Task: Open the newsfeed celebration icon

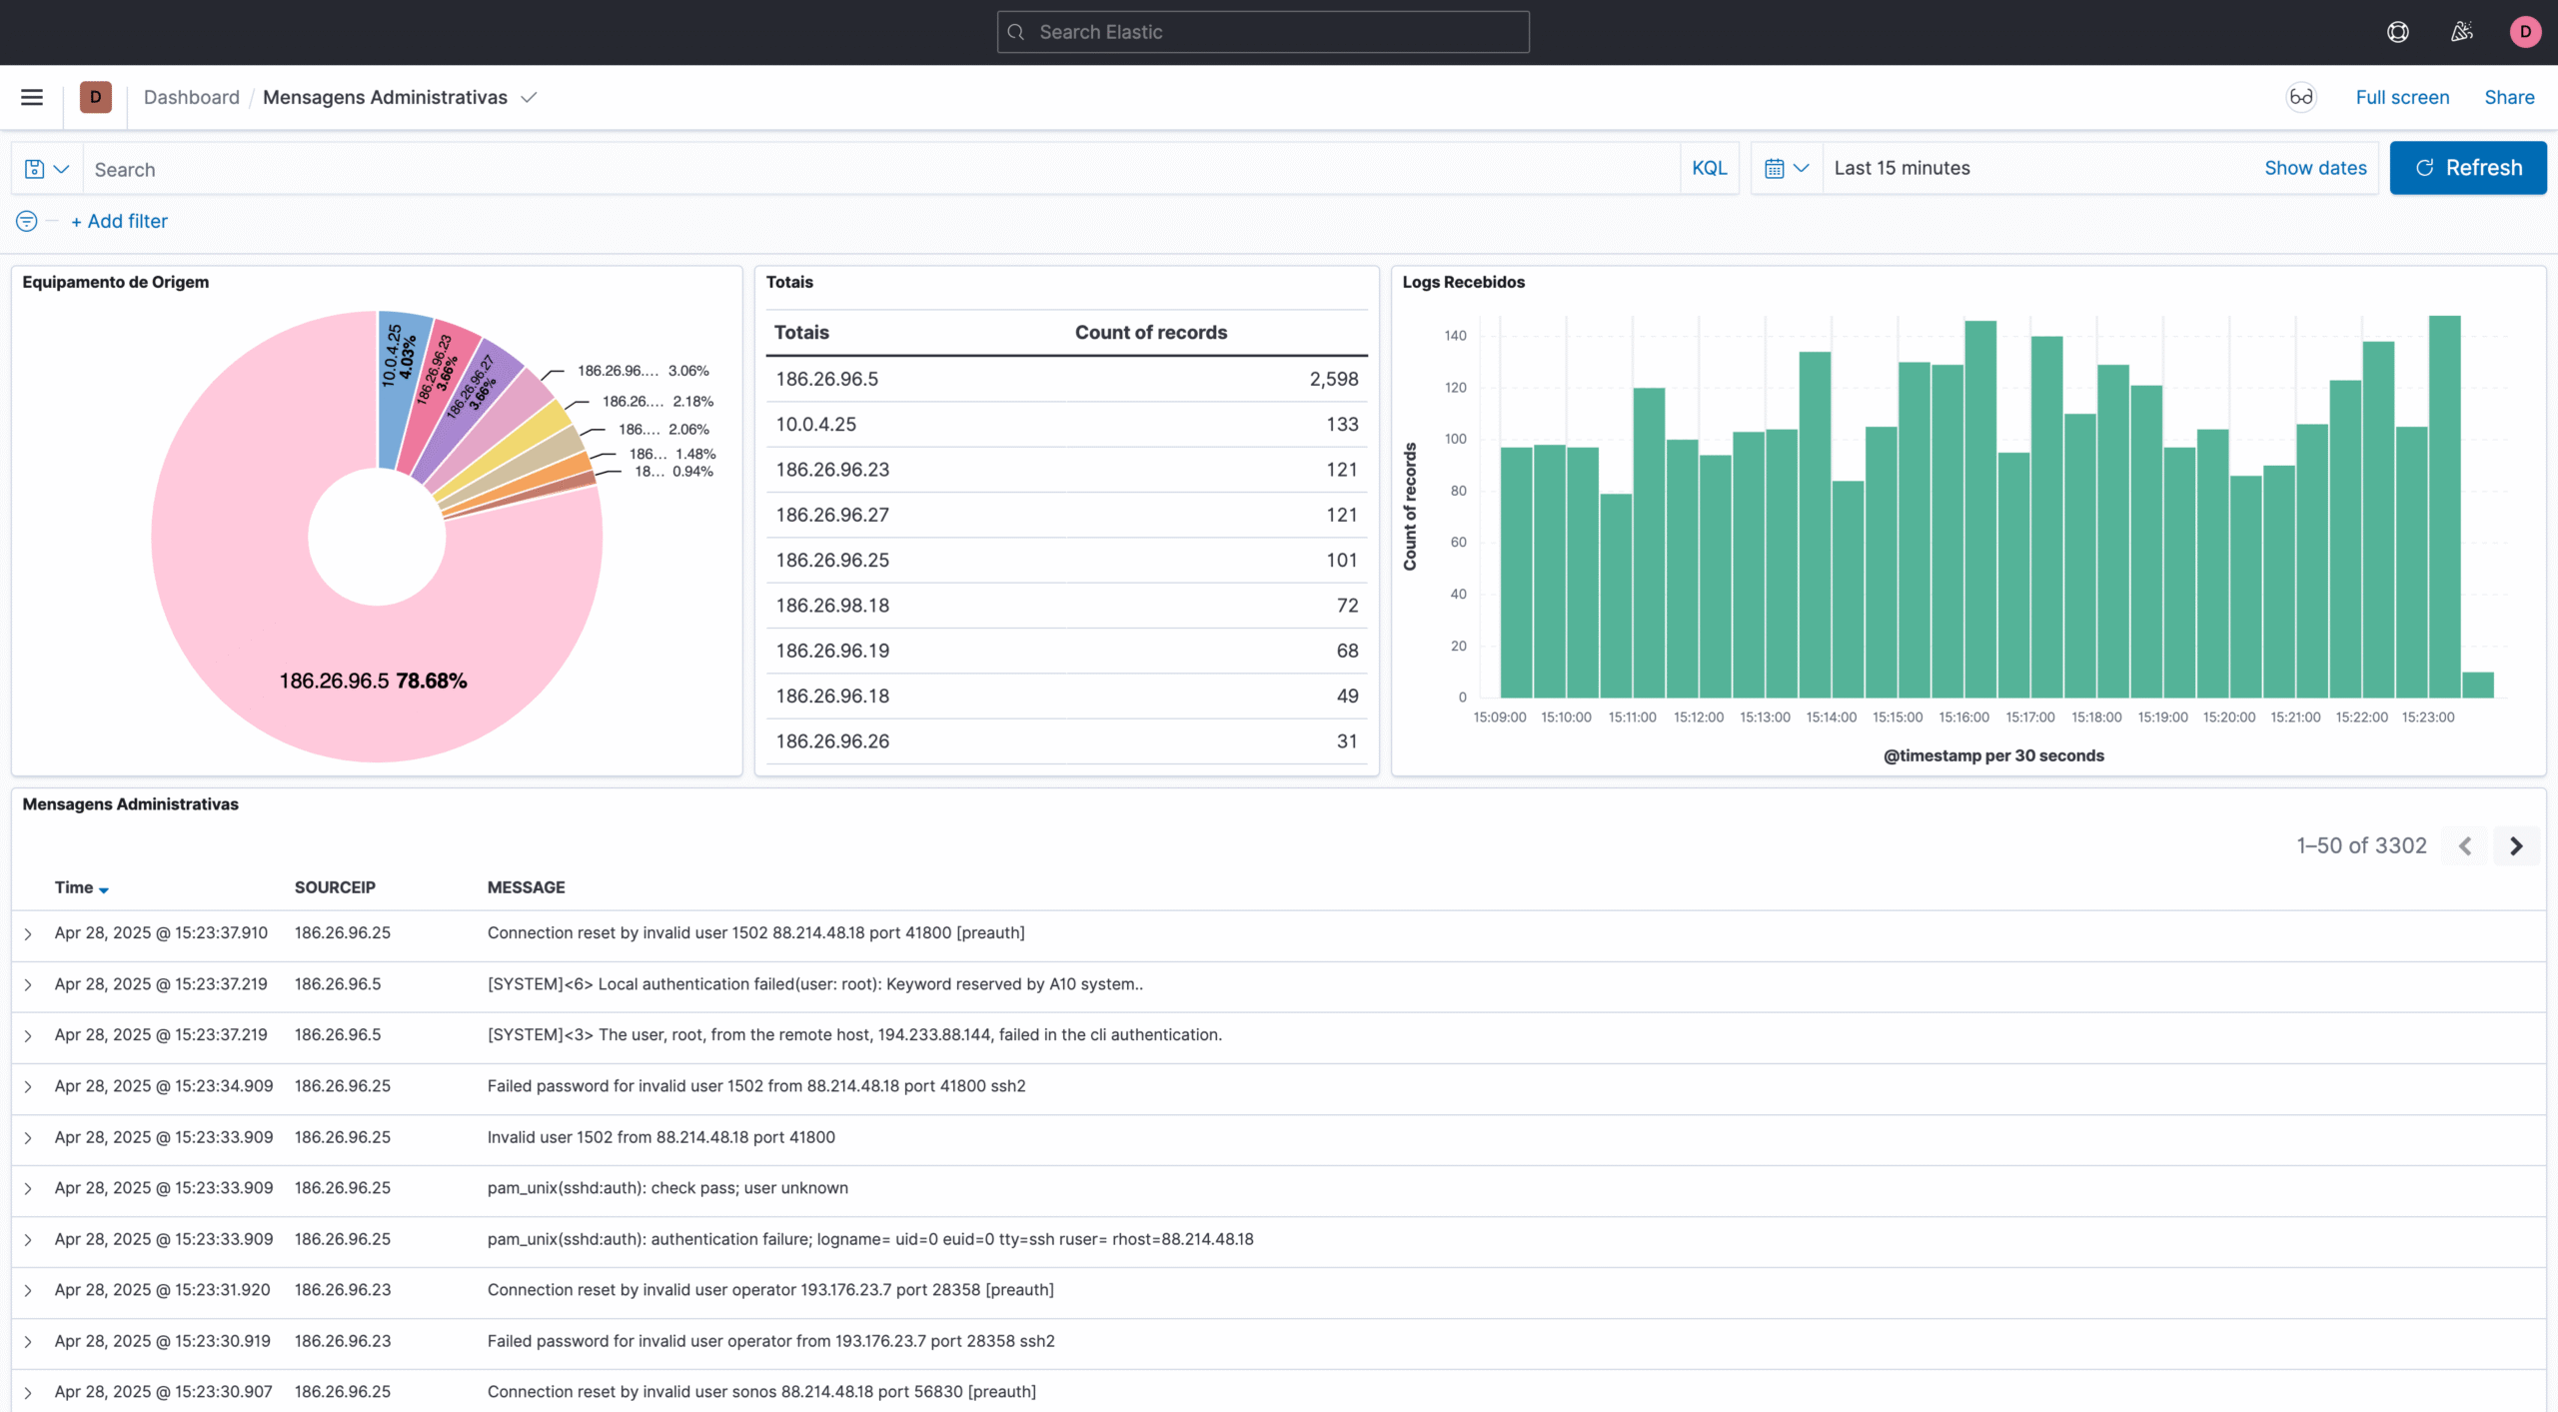Action: point(2461,32)
